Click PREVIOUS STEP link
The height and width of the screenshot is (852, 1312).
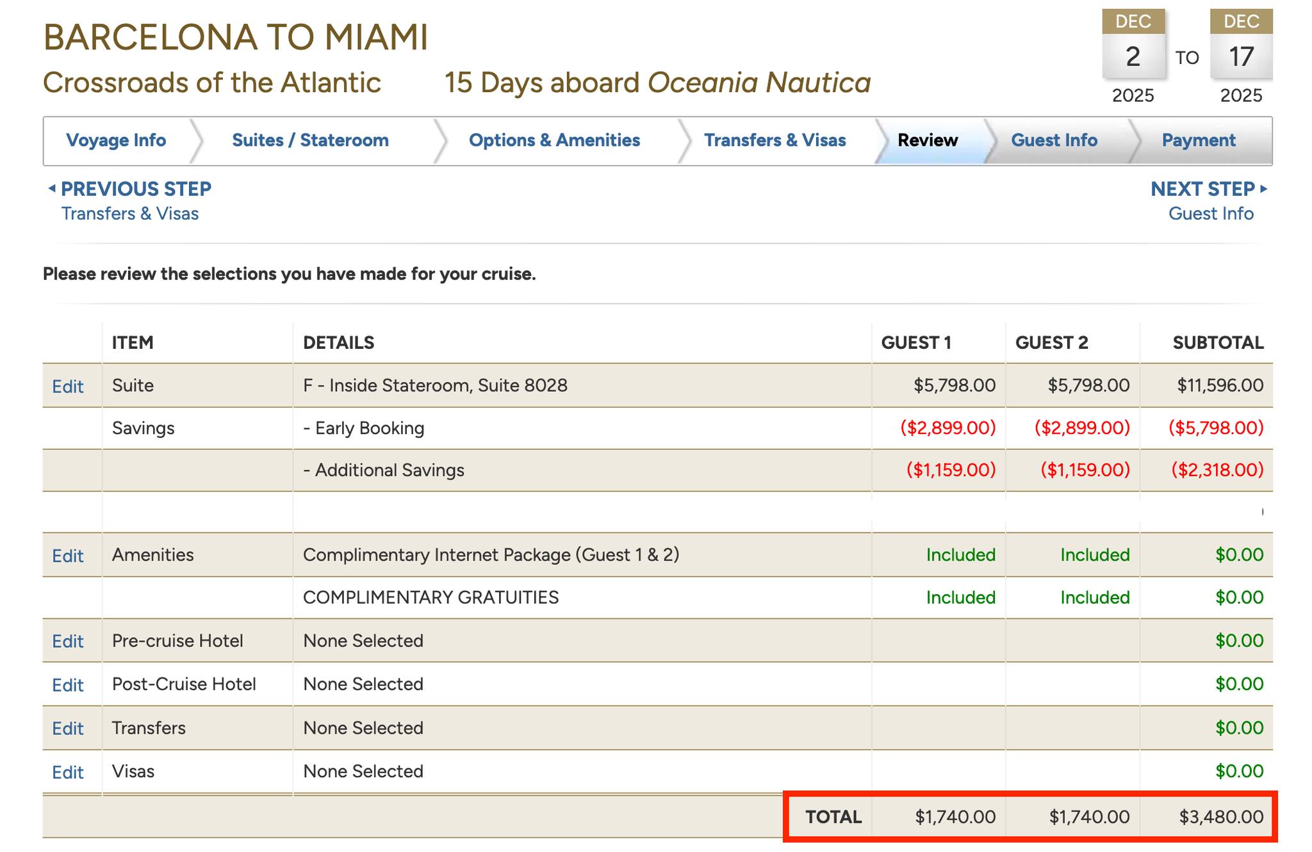(x=135, y=189)
